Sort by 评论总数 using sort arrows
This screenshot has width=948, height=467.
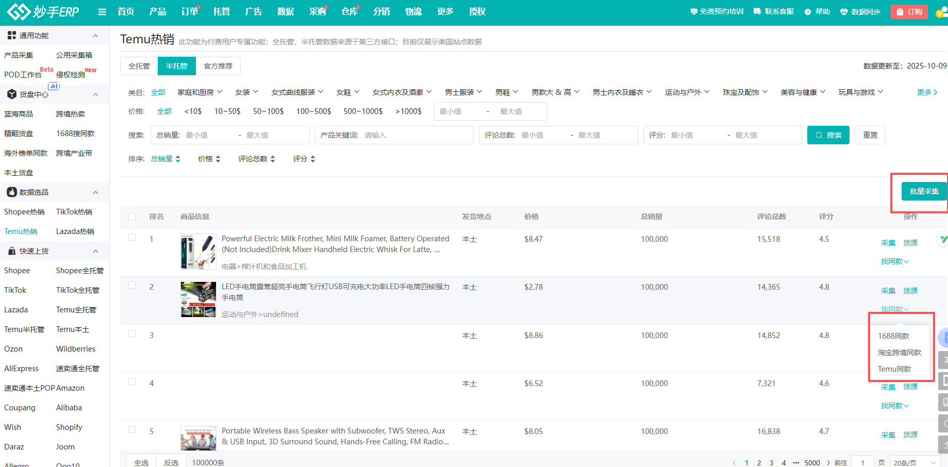click(x=273, y=159)
